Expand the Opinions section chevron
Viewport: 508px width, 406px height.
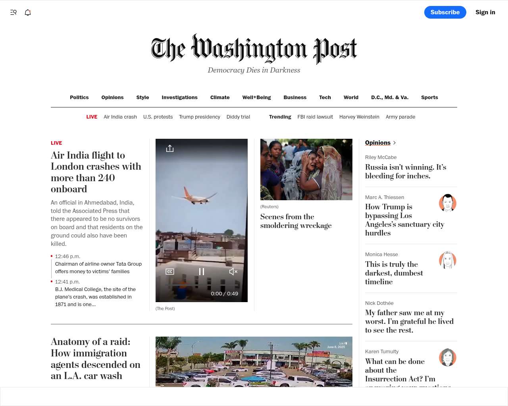tap(394, 143)
